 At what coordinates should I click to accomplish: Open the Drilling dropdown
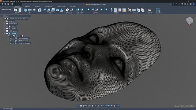pos(69,13)
